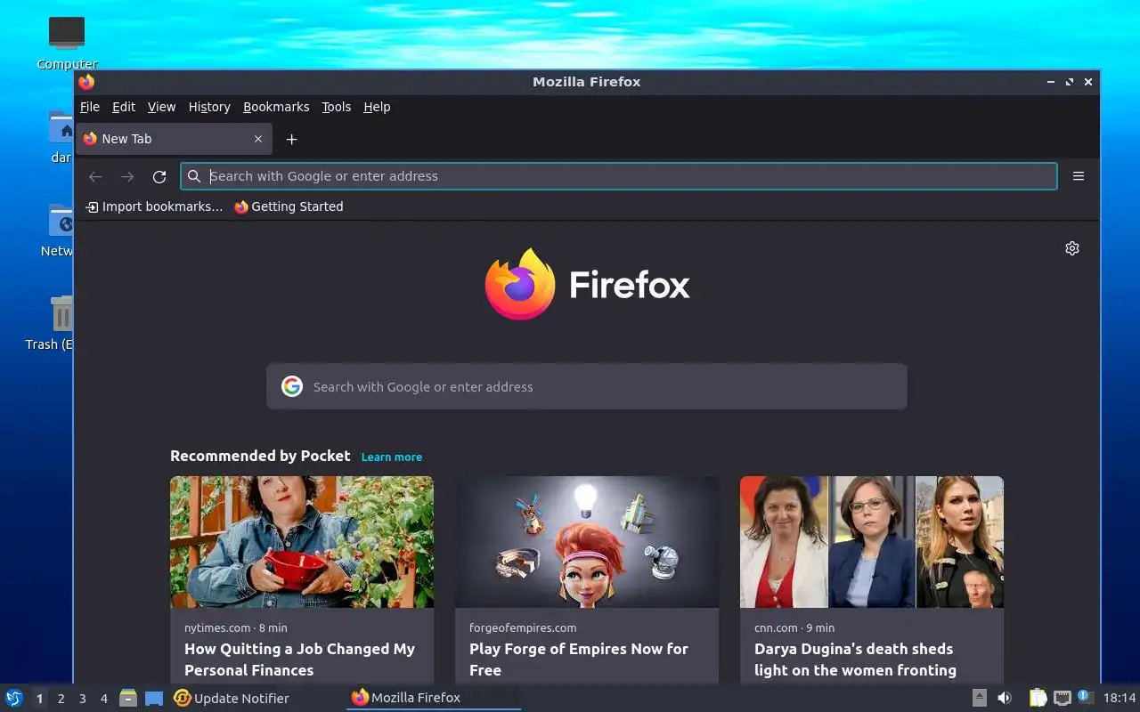The width and height of the screenshot is (1140, 712).
Task: Switch to workspace 3 in the taskbar
Action: coord(82,698)
